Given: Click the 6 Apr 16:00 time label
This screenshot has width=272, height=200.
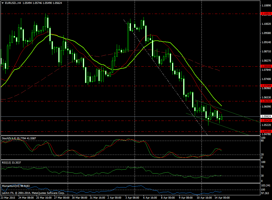Looking at the screenshot, I should click(x=150, y=198).
